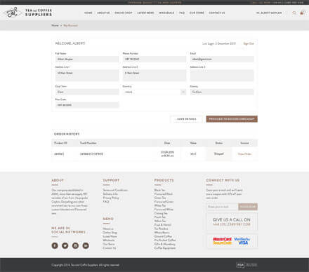Click the Shipped status cell in order history
Screen dimensions: 309x272
point(219,154)
